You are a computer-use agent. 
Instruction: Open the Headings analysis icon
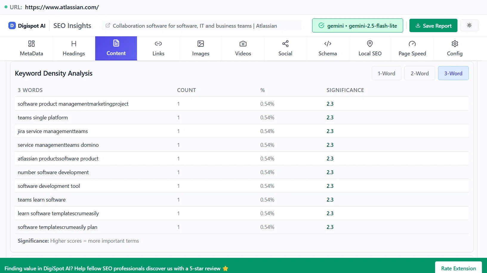click(73, 43)
